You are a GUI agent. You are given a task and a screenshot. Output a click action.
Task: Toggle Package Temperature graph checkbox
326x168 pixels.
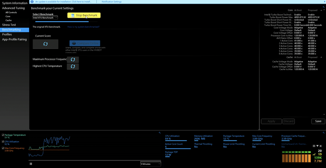click(x=3, y=135)
